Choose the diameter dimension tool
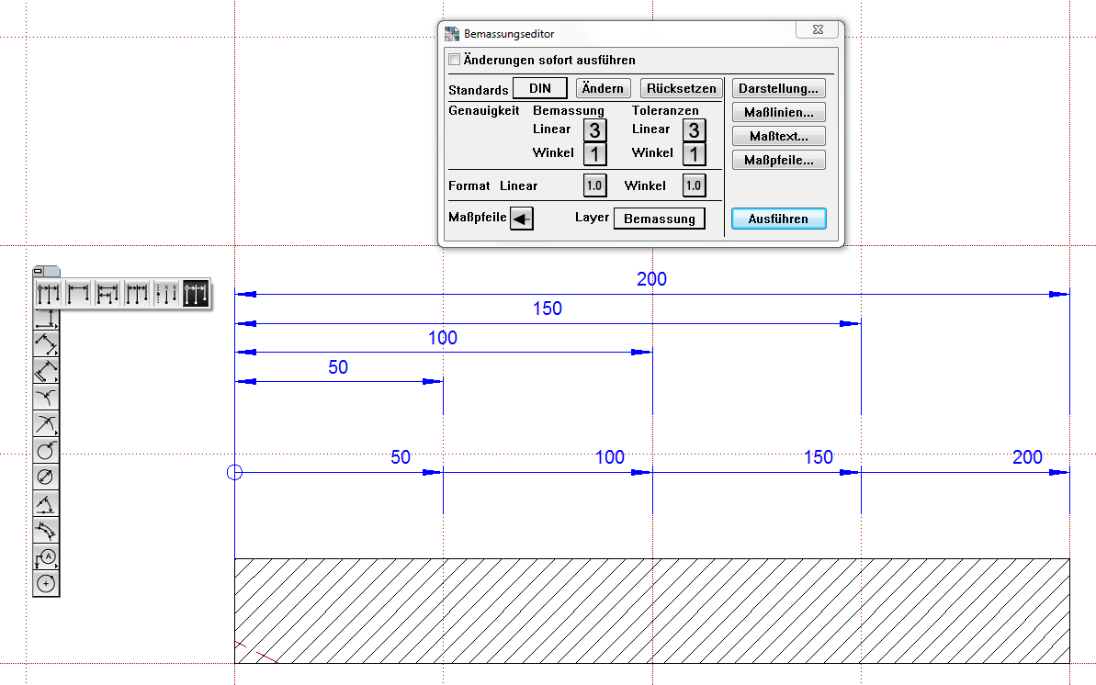The image size is (1096, 685). click(x=46, y=477)
